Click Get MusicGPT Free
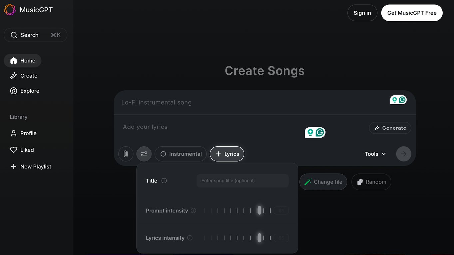 412,13
